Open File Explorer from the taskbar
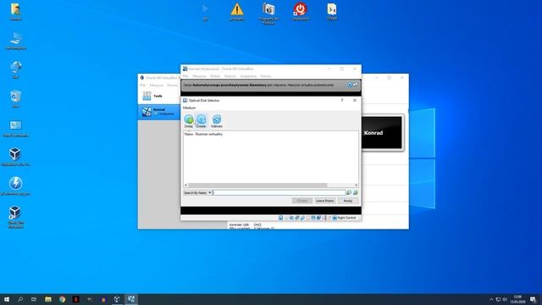The width and height of the screenshot is (542, 305). [x=48, y=299]
